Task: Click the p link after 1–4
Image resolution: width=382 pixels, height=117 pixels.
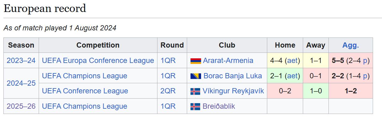Action: (365, 76)
